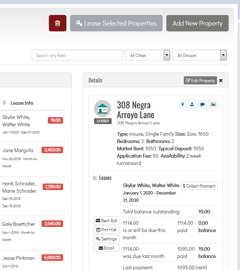The height and width of the screenshot is (270, 240).
Task: Click Edit Property button
Action: [x=200, y=80]
